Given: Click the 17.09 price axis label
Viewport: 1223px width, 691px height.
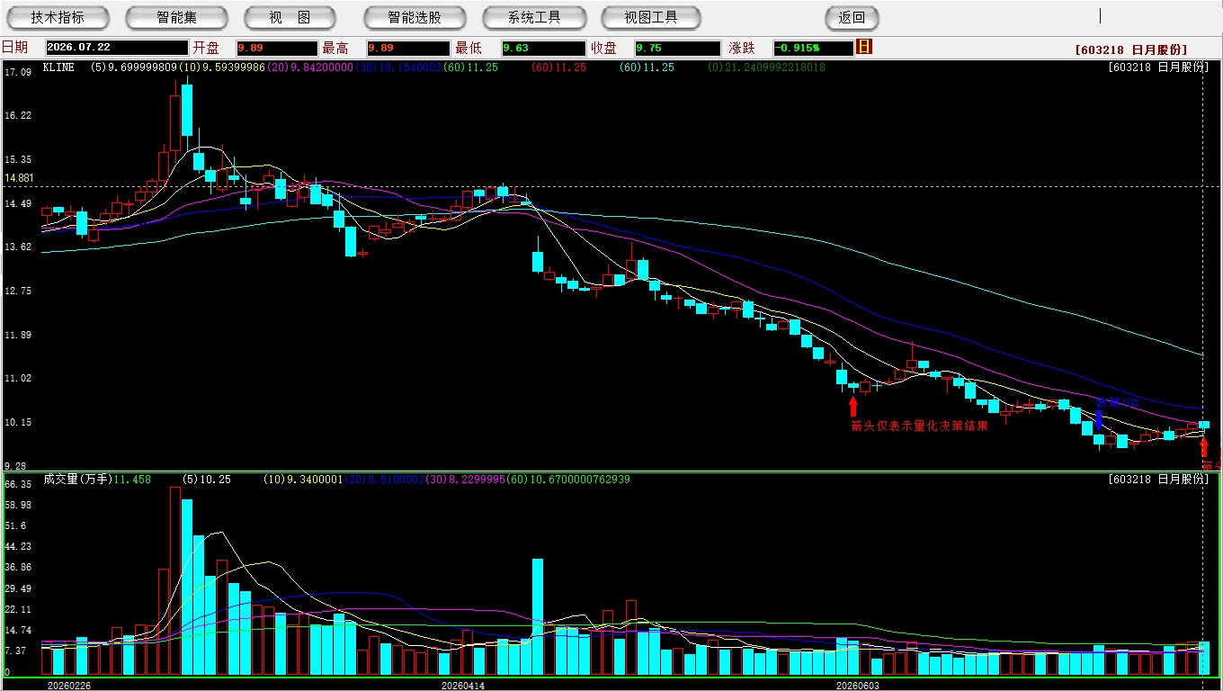Looking at the screenshot, I should point(18,72).
